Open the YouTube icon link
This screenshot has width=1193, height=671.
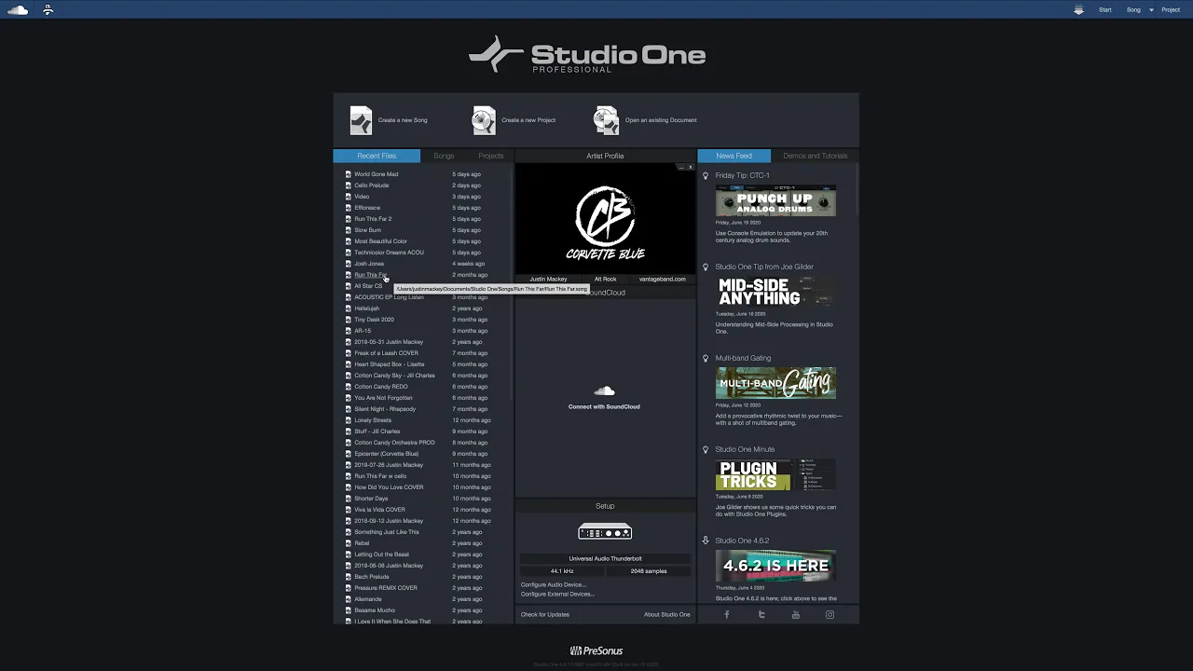pyautogui.click(x=795, y=614)
